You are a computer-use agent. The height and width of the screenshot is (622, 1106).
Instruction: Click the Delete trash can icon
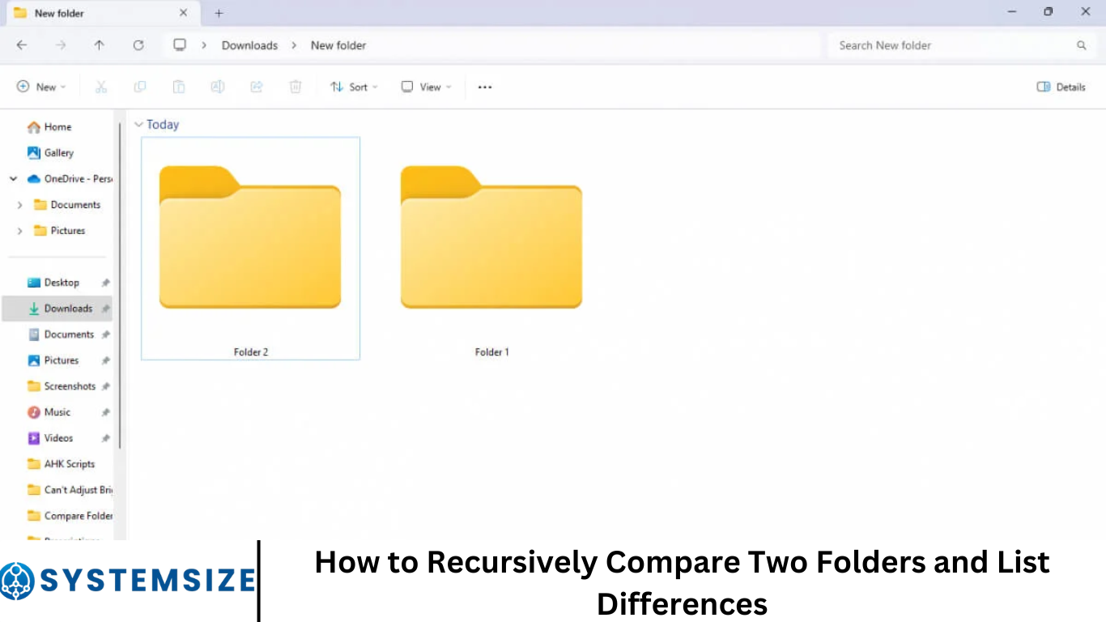[x=296, y=87]
